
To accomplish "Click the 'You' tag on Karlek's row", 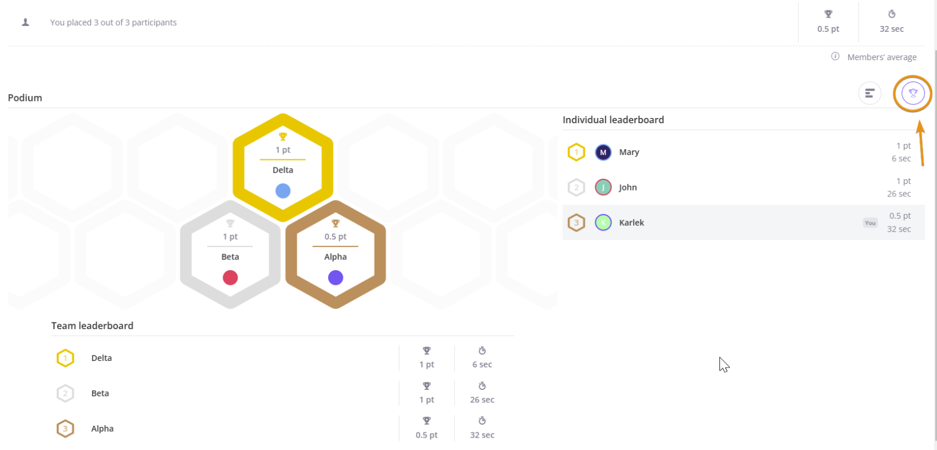I will pos(870,223).
